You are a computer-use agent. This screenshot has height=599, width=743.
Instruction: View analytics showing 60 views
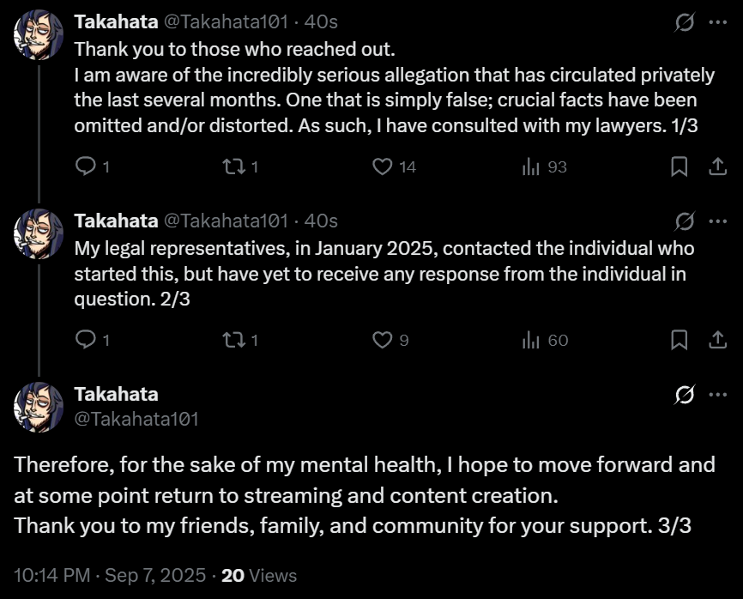click(531, 340)
